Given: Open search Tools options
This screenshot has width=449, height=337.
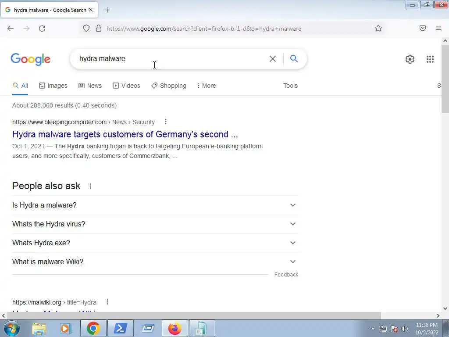Looking at the screenshot, I should pyautogui.click(x=290, y=86).
